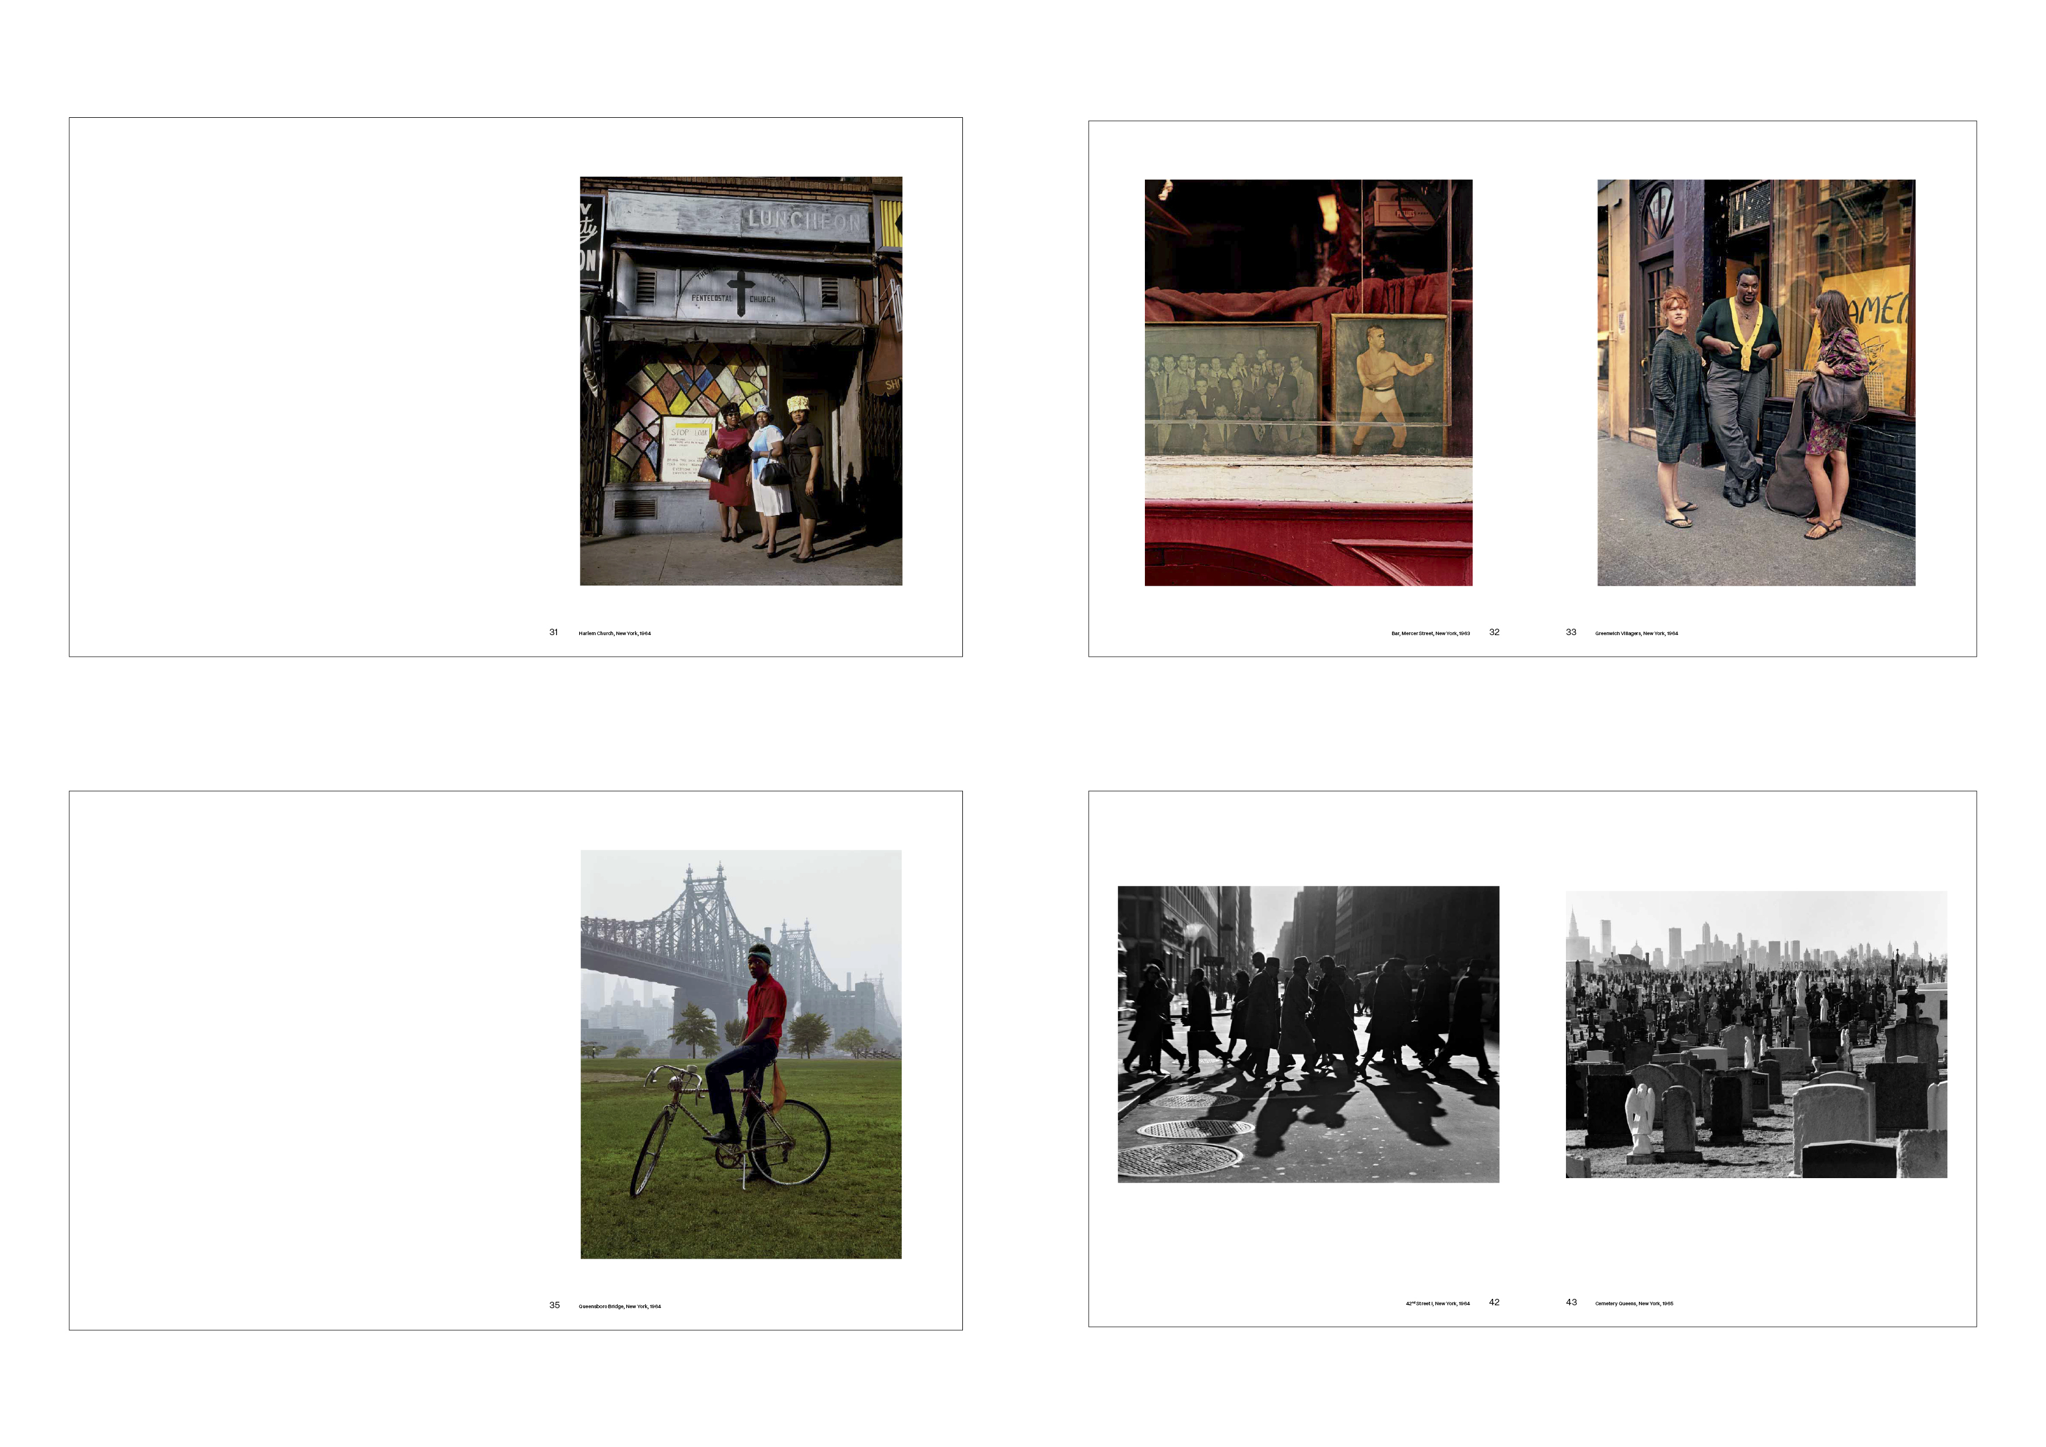Click page number 32

(1494, 633)
